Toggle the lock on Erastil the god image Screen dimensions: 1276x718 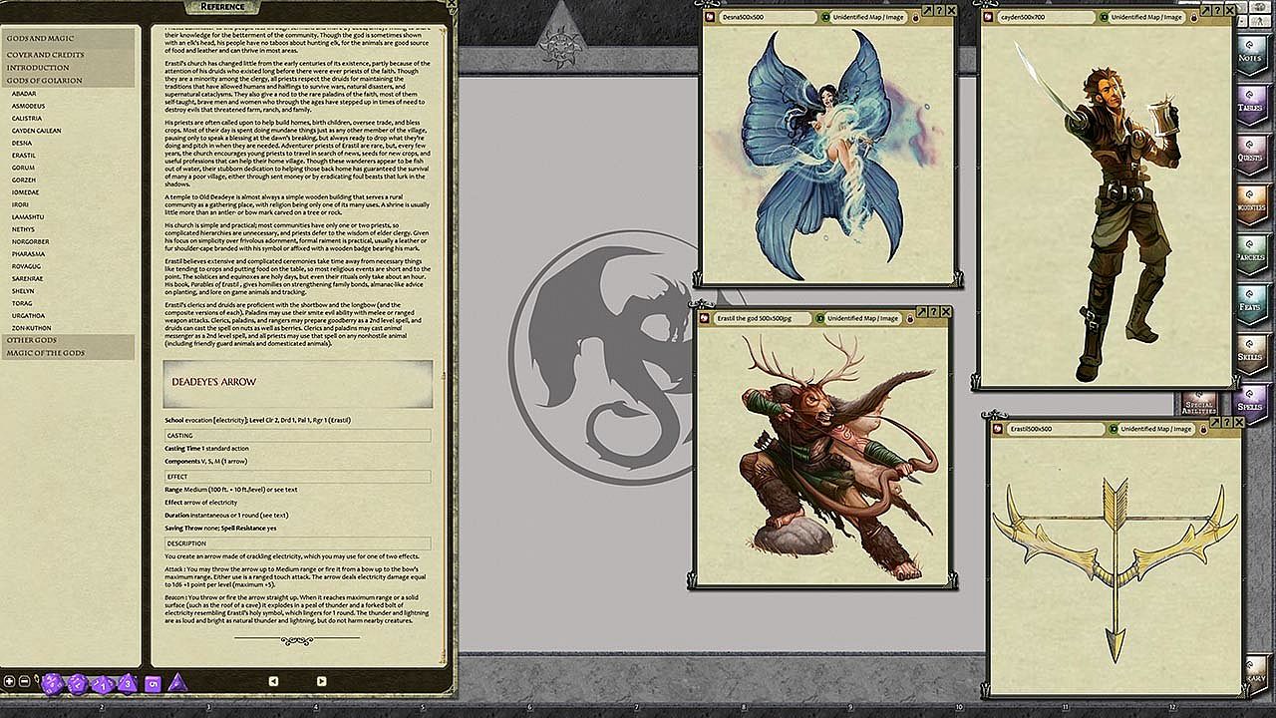909,318
